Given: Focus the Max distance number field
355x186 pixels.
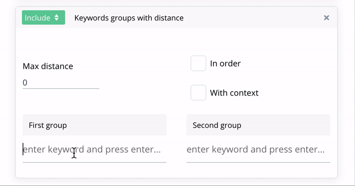Looking at the screenshot, I should click(61, 82).
